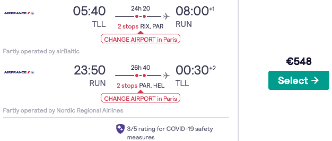This screenshot has width=332, height=141.
Task: Click the plane icon on the return route line
Action: click(x=167, y=75)
